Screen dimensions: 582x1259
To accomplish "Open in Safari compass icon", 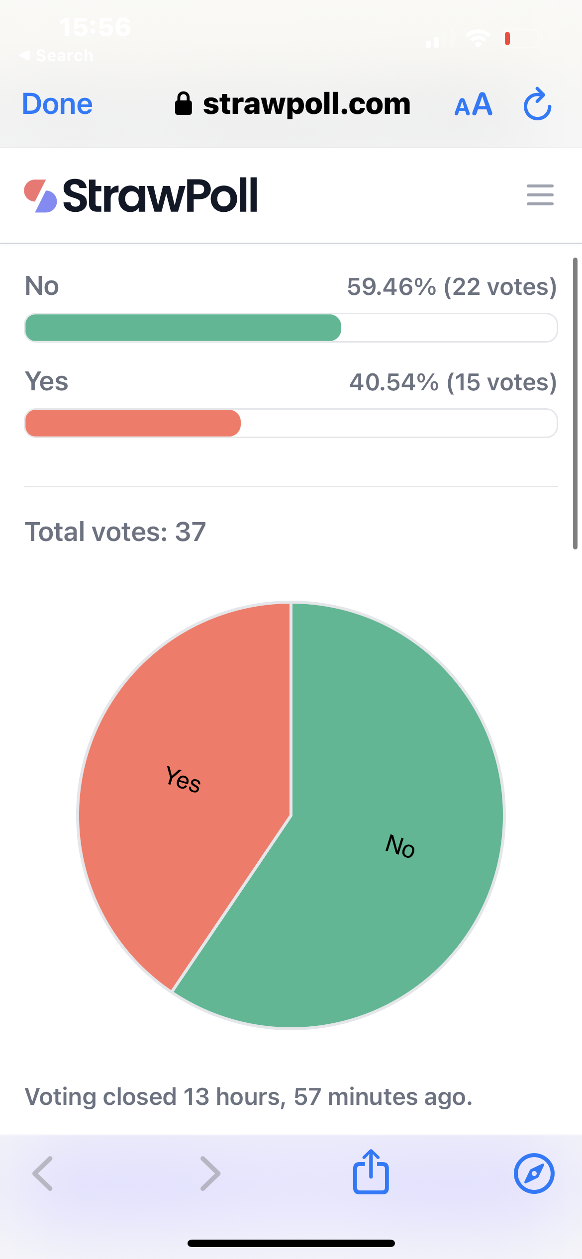I will coord(534,1173).
